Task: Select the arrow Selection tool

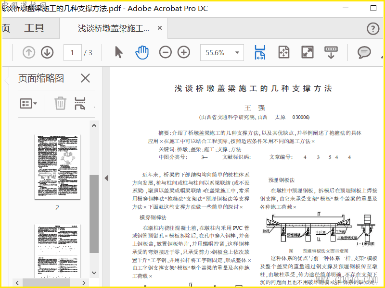Action: tap(119, 52)
